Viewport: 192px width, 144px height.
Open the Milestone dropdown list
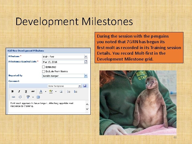tap(86, 57)
